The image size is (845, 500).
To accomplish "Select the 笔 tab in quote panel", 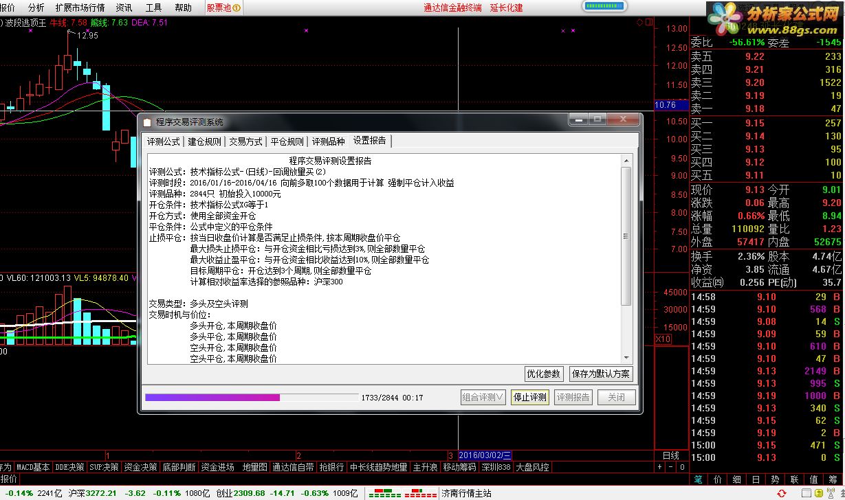I will pyautogui.click(x=699, y=479).
